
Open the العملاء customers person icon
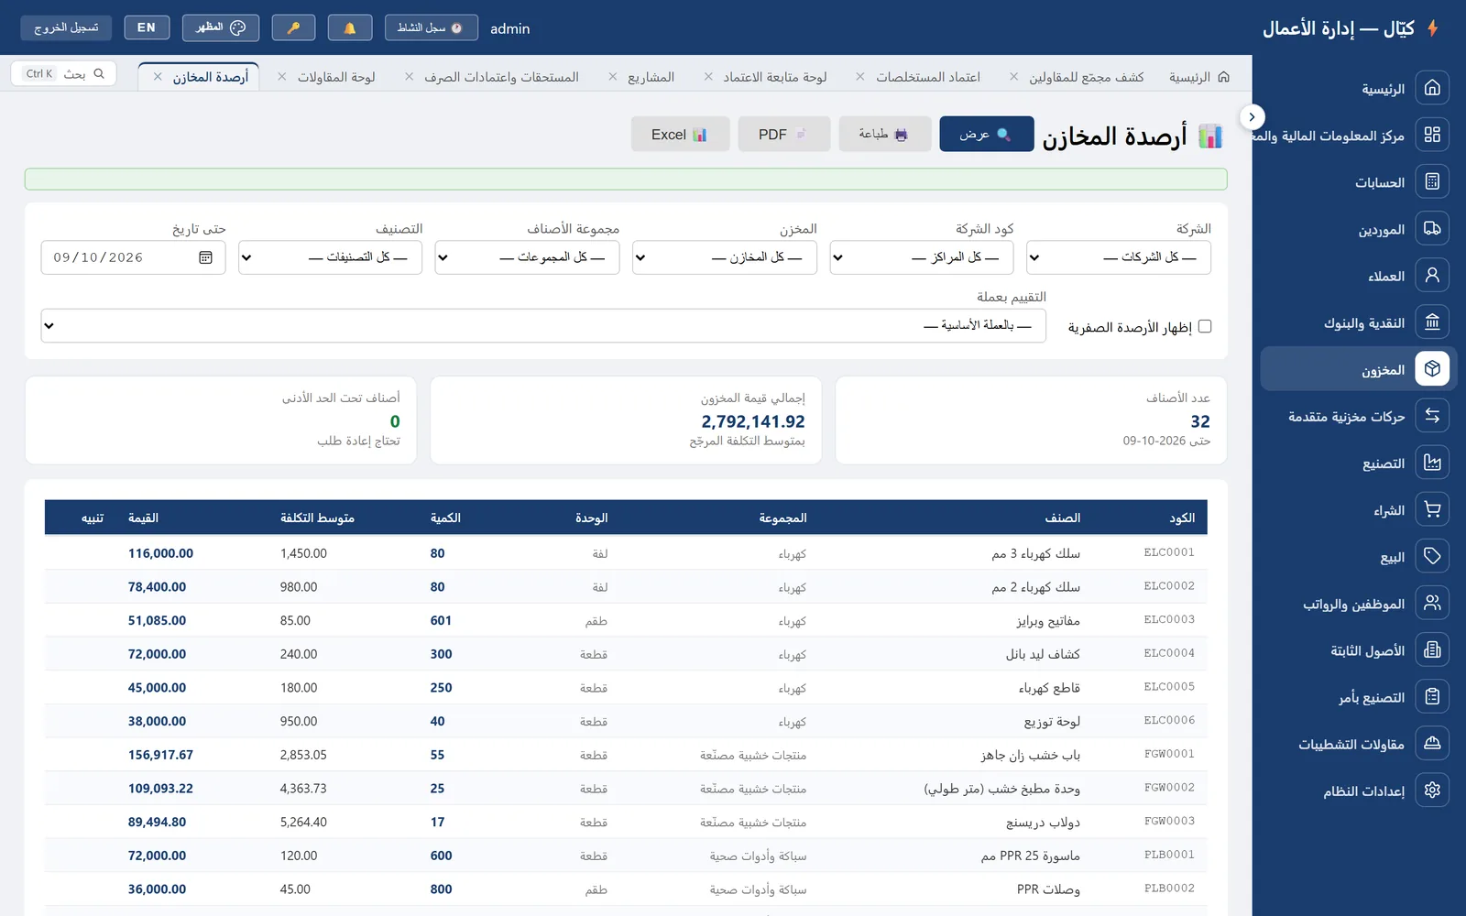(x=1432, y=275)
